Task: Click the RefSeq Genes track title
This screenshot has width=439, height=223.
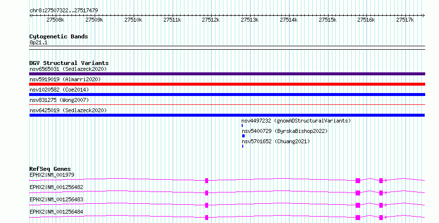Action: (50, 169)
